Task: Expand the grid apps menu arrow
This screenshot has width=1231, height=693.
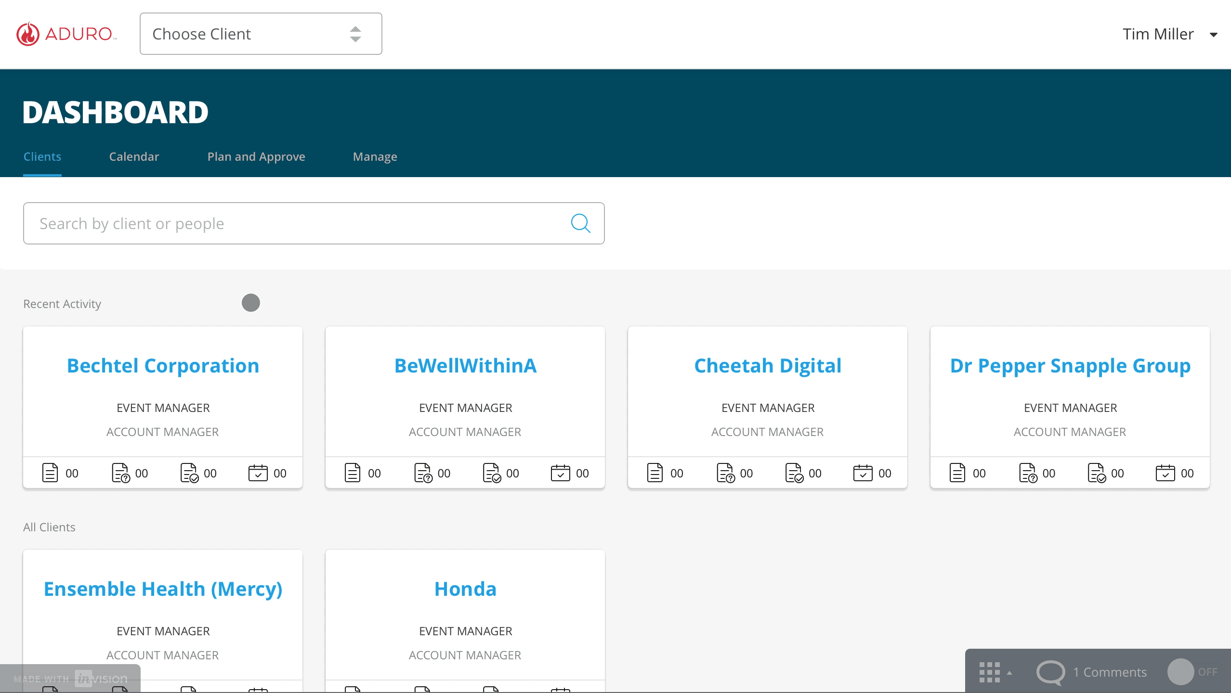Action: tap(1009, 673)
